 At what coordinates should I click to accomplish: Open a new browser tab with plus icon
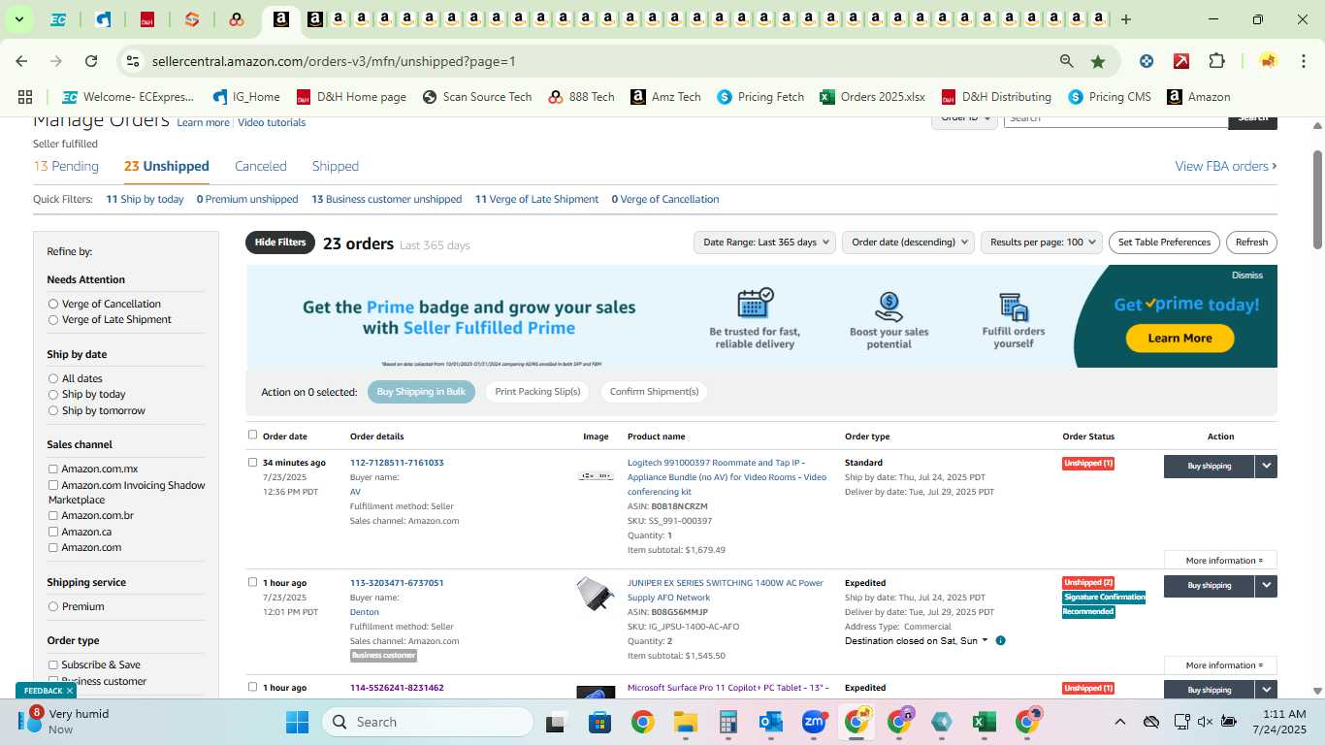1125,19
